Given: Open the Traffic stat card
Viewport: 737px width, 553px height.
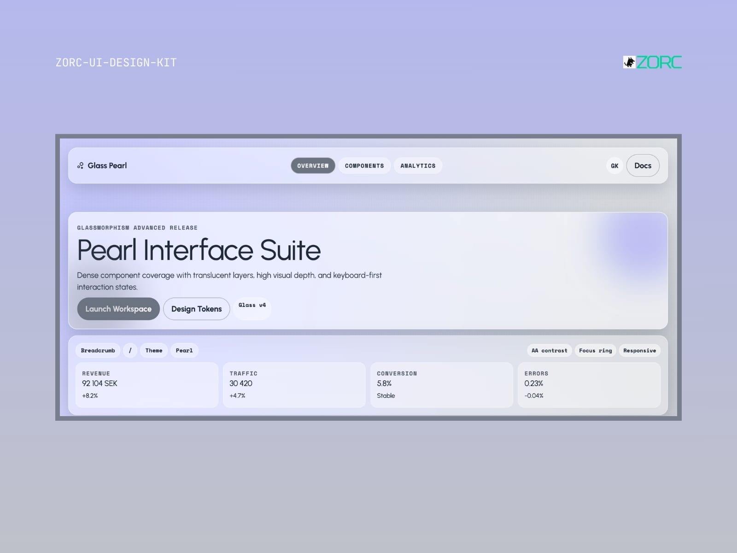Looking at the screenshot, I should click(x=294, y=385).
